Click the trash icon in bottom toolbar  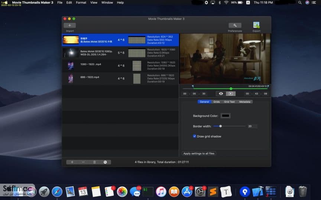click(94, 162)
